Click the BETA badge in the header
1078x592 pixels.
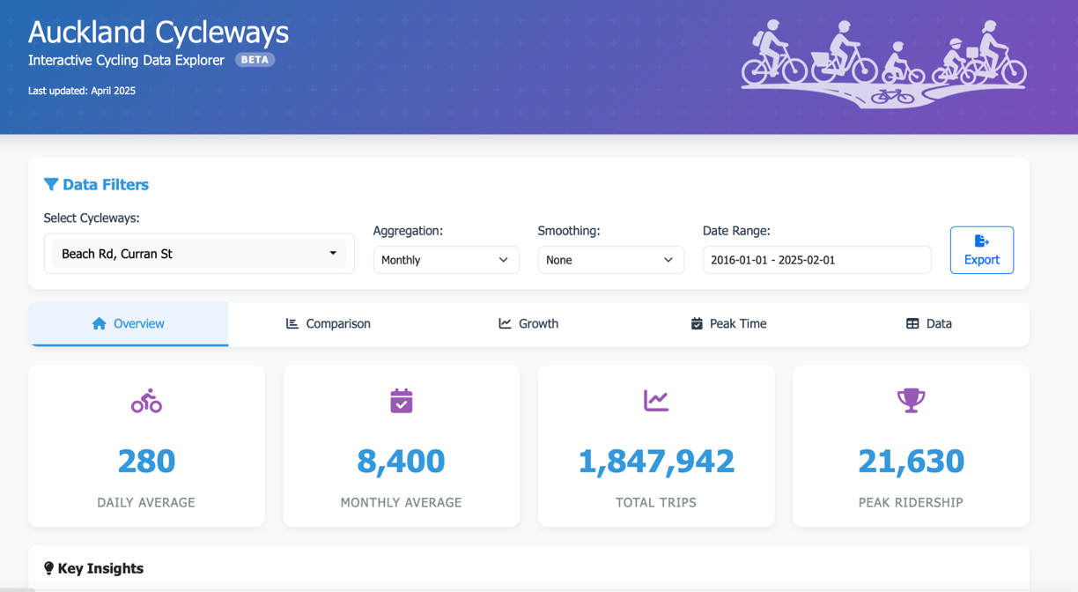point(255,60)
